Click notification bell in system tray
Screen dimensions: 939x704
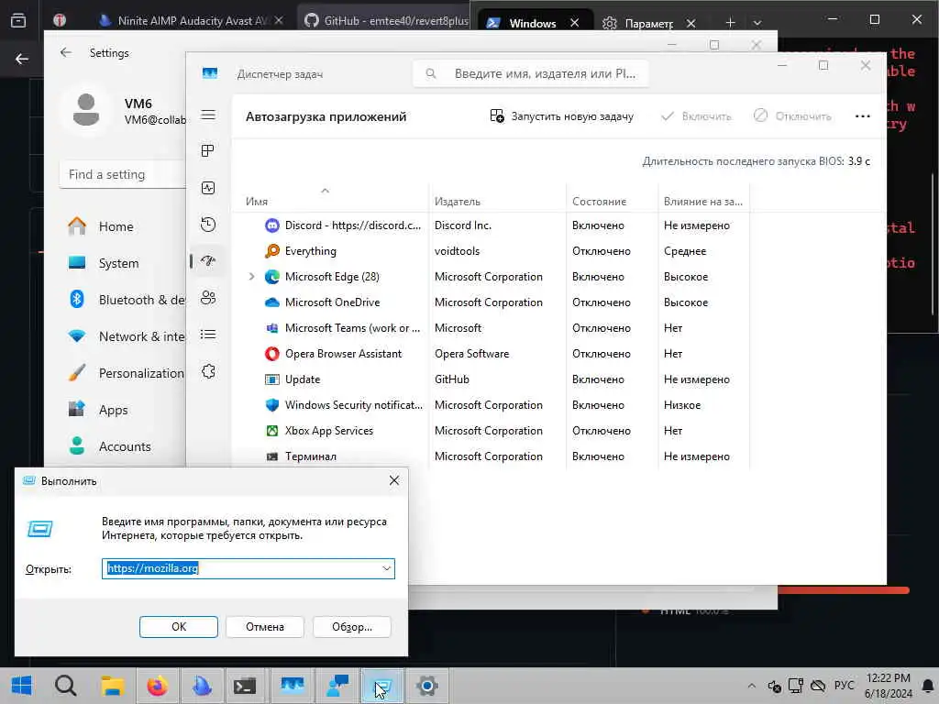(928, 686)
